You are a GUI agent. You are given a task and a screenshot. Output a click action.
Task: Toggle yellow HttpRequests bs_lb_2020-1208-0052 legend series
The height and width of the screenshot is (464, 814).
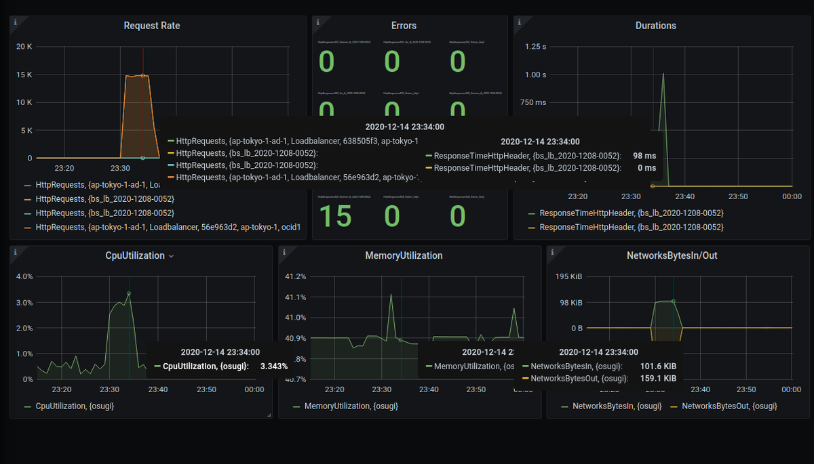105,198
